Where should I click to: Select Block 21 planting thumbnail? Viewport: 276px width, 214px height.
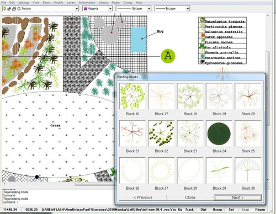pos(132,133)
